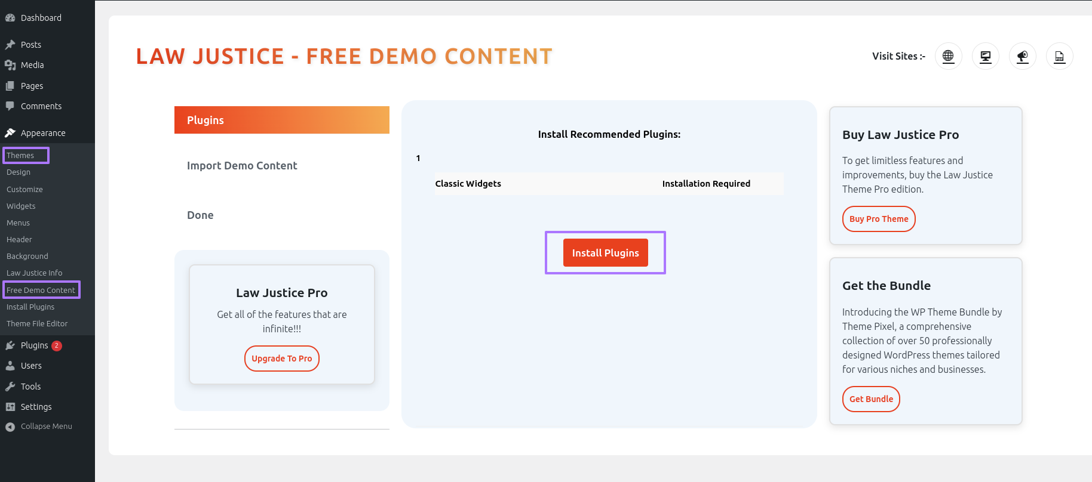Open the monitor demo icon beside Visit Sites
The width and height of the screenshot is (1092, 482).
pos(985,56)
